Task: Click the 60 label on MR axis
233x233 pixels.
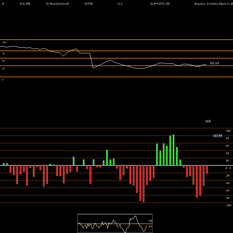Action: pyautogui.click(x=227, y=146)
